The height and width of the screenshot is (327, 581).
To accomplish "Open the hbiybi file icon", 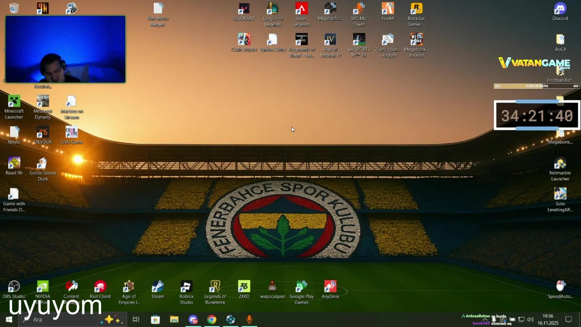I will [x=14, y=135].
